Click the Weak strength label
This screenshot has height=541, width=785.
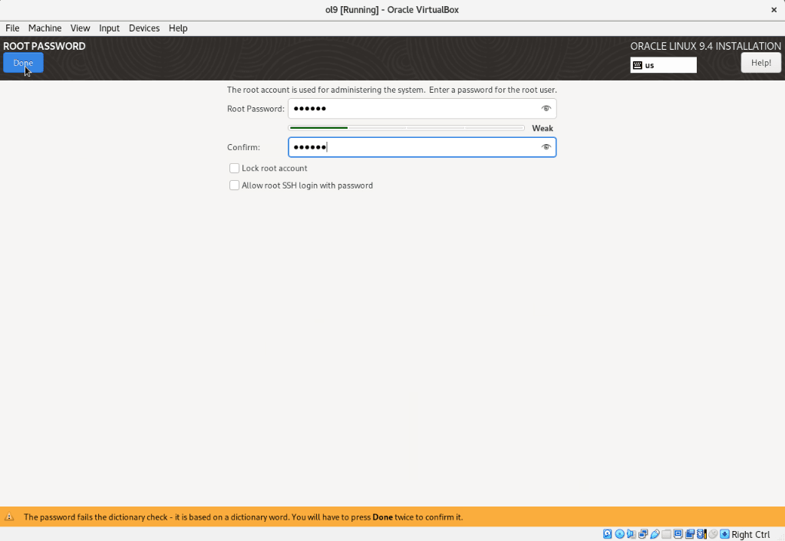(543, 128)
